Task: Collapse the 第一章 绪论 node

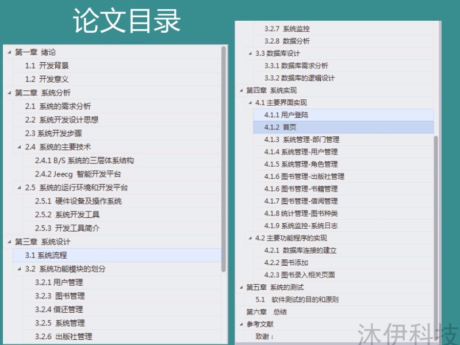Action: (x=9, y=52)
